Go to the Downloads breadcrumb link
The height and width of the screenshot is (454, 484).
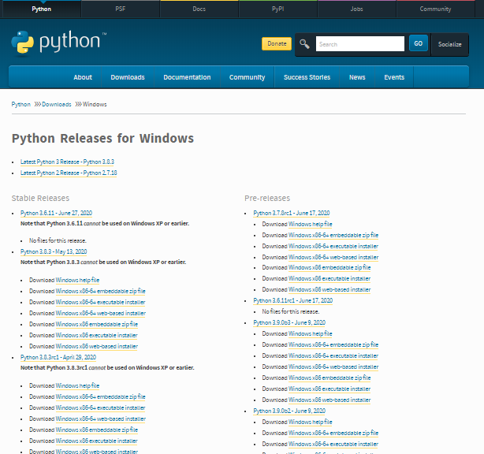coord(56,104)
